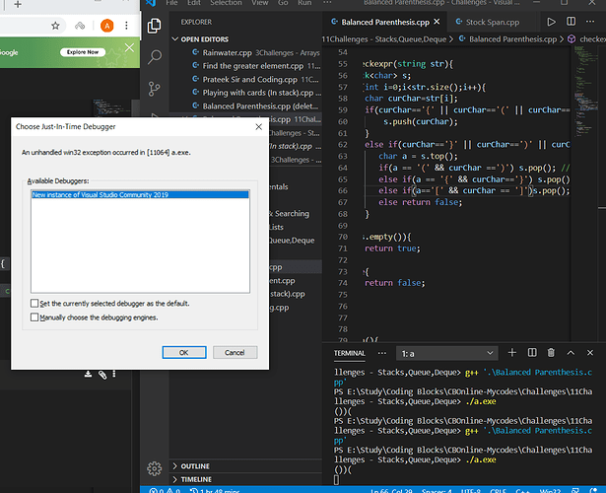Open editor More Actions ellipsis
This screenshot has height=493, width=606.
coord(590,22)
